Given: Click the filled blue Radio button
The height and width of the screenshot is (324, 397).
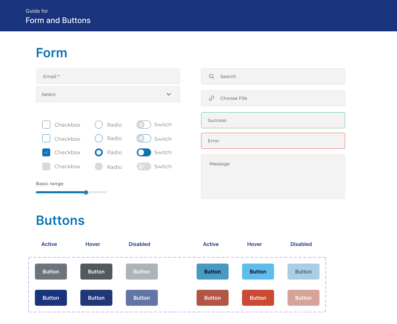Looking at the screenshot, I should click(x=99, y=153).
